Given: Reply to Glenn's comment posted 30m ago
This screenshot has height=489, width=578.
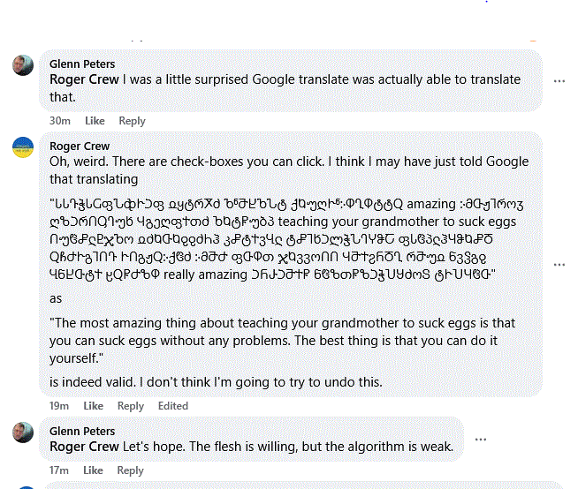Looking at the screenshot, I should pyautogui.click(x=132, y=121).
